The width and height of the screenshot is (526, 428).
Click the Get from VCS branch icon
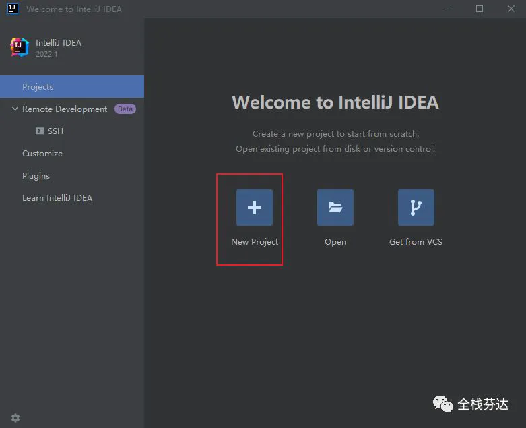(x=416, y=208)
